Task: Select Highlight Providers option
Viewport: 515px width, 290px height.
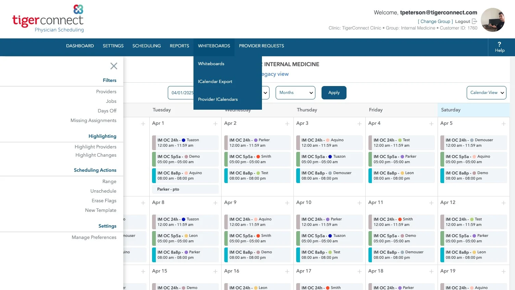Action: (x=96, y=147)
